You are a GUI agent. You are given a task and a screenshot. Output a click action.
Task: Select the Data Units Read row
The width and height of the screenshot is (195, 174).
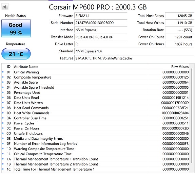[95, 98]
